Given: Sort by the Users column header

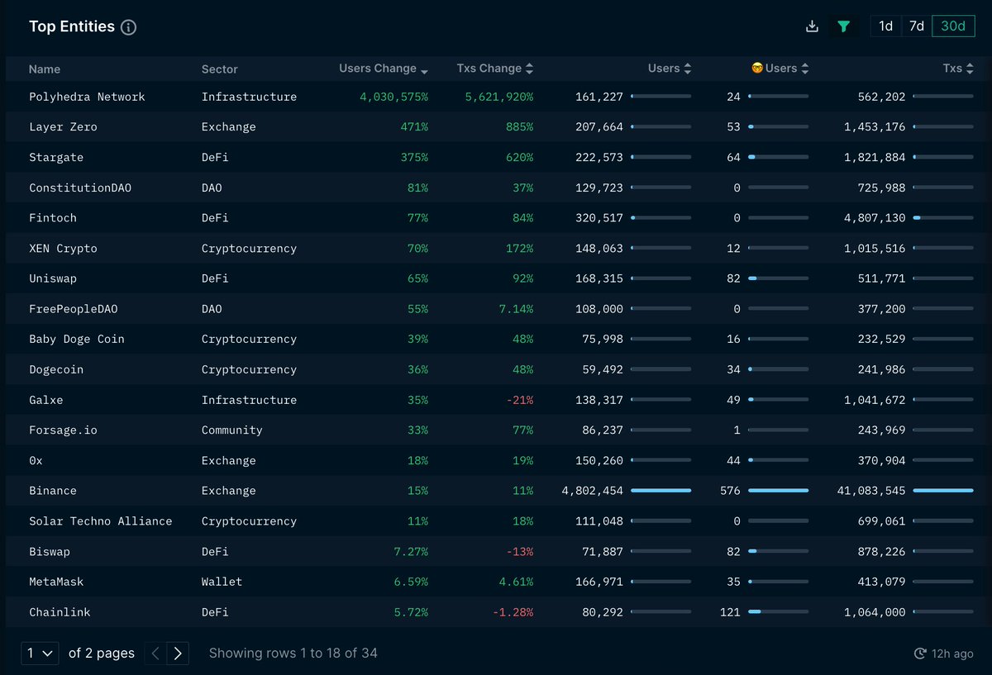Looking at the screenshot, I should coord(670,69).
